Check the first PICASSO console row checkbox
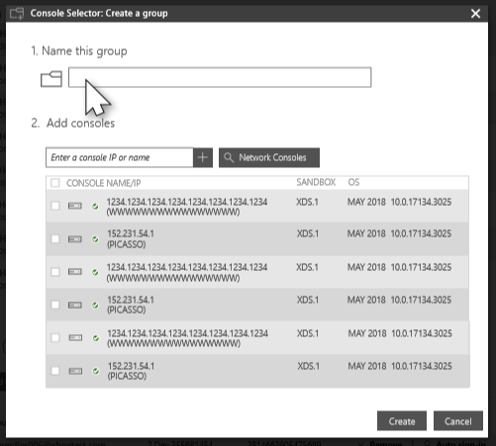 pyautogui.click(x=55, y=239)
